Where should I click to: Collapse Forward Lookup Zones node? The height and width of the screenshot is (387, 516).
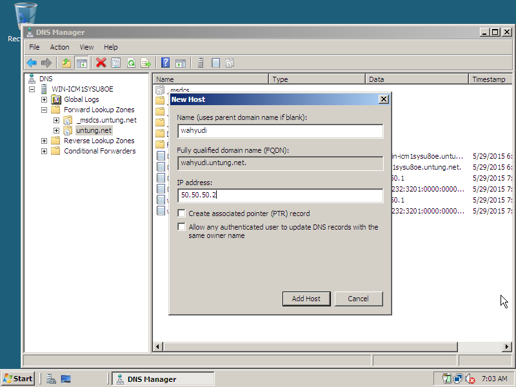point(44,110)
